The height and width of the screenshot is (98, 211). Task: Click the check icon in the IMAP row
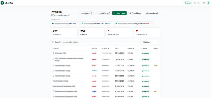[x=53, y=91]
